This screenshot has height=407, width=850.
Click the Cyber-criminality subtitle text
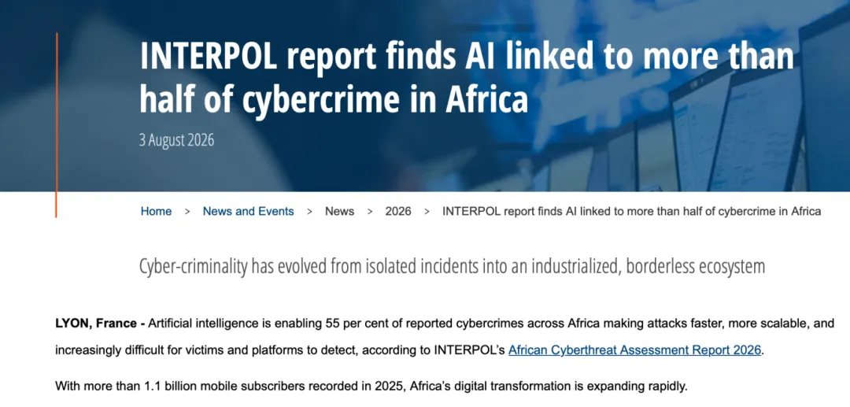[x=452, y=267]
